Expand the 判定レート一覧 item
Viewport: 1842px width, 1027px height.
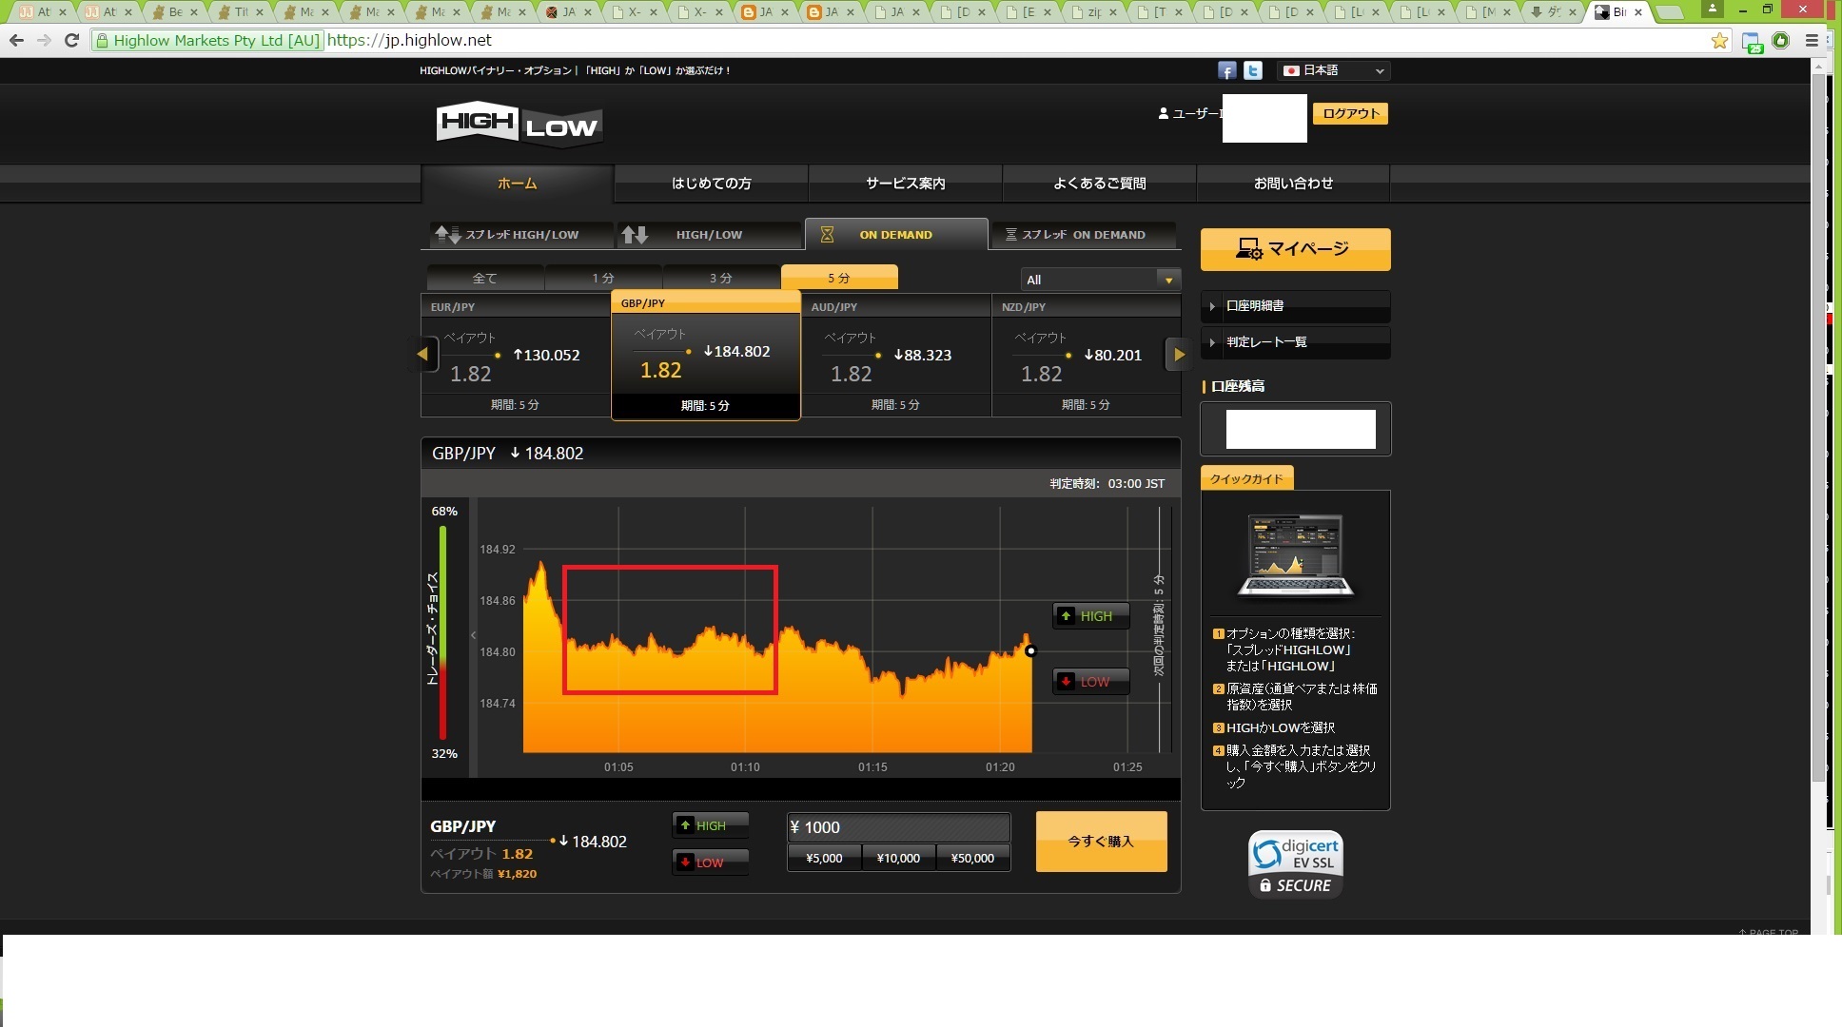[x=1295, y=342]
